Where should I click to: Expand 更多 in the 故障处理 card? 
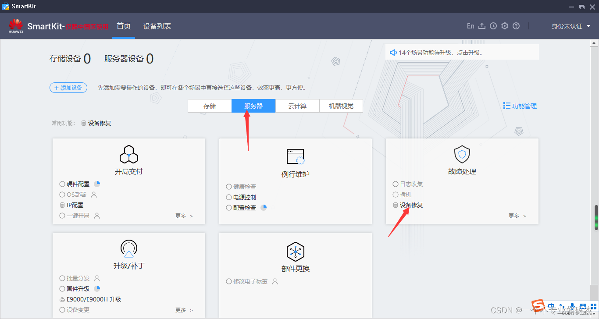tap(517, 216)
